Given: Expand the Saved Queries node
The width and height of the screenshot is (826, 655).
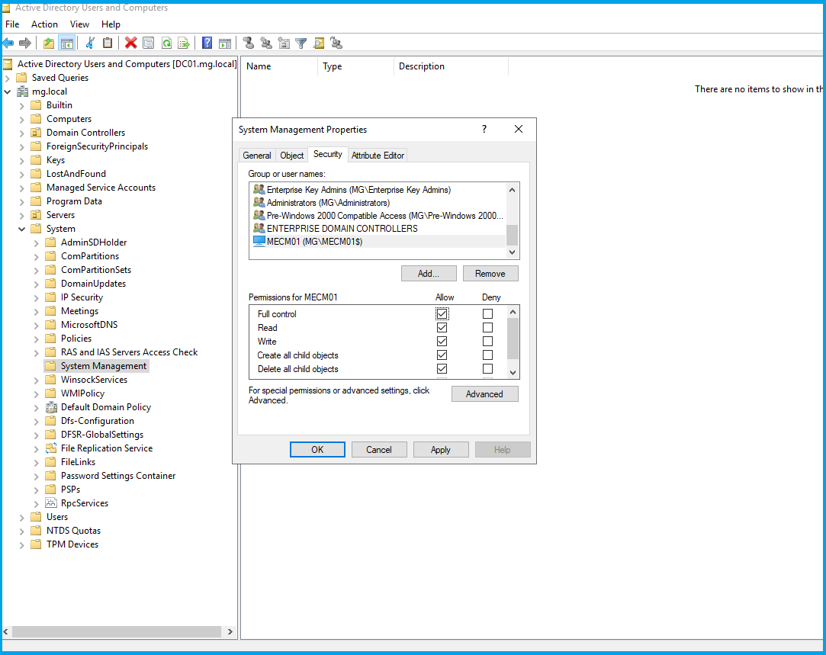Looking at the screenshot, I should pyautogui.click(x=8, y=78).
